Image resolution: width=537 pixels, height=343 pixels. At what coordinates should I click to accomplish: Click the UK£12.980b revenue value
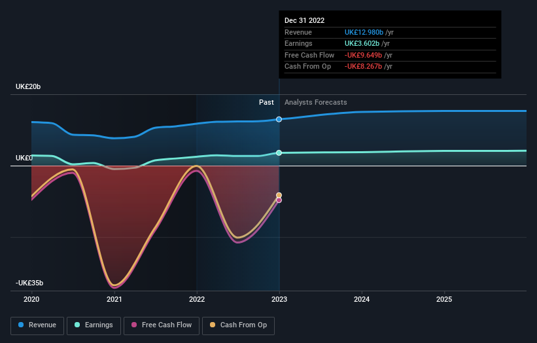(x=364, y=32)
